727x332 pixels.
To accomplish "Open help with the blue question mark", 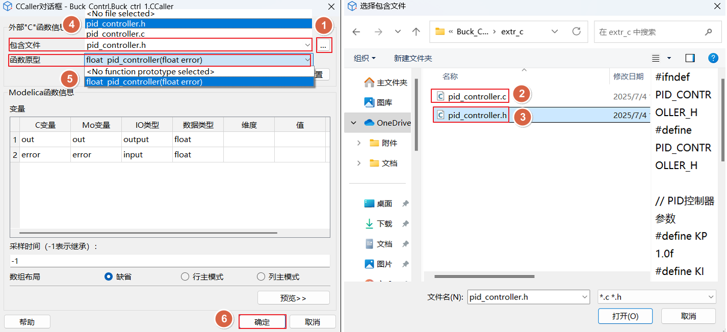I will point(713,58).
